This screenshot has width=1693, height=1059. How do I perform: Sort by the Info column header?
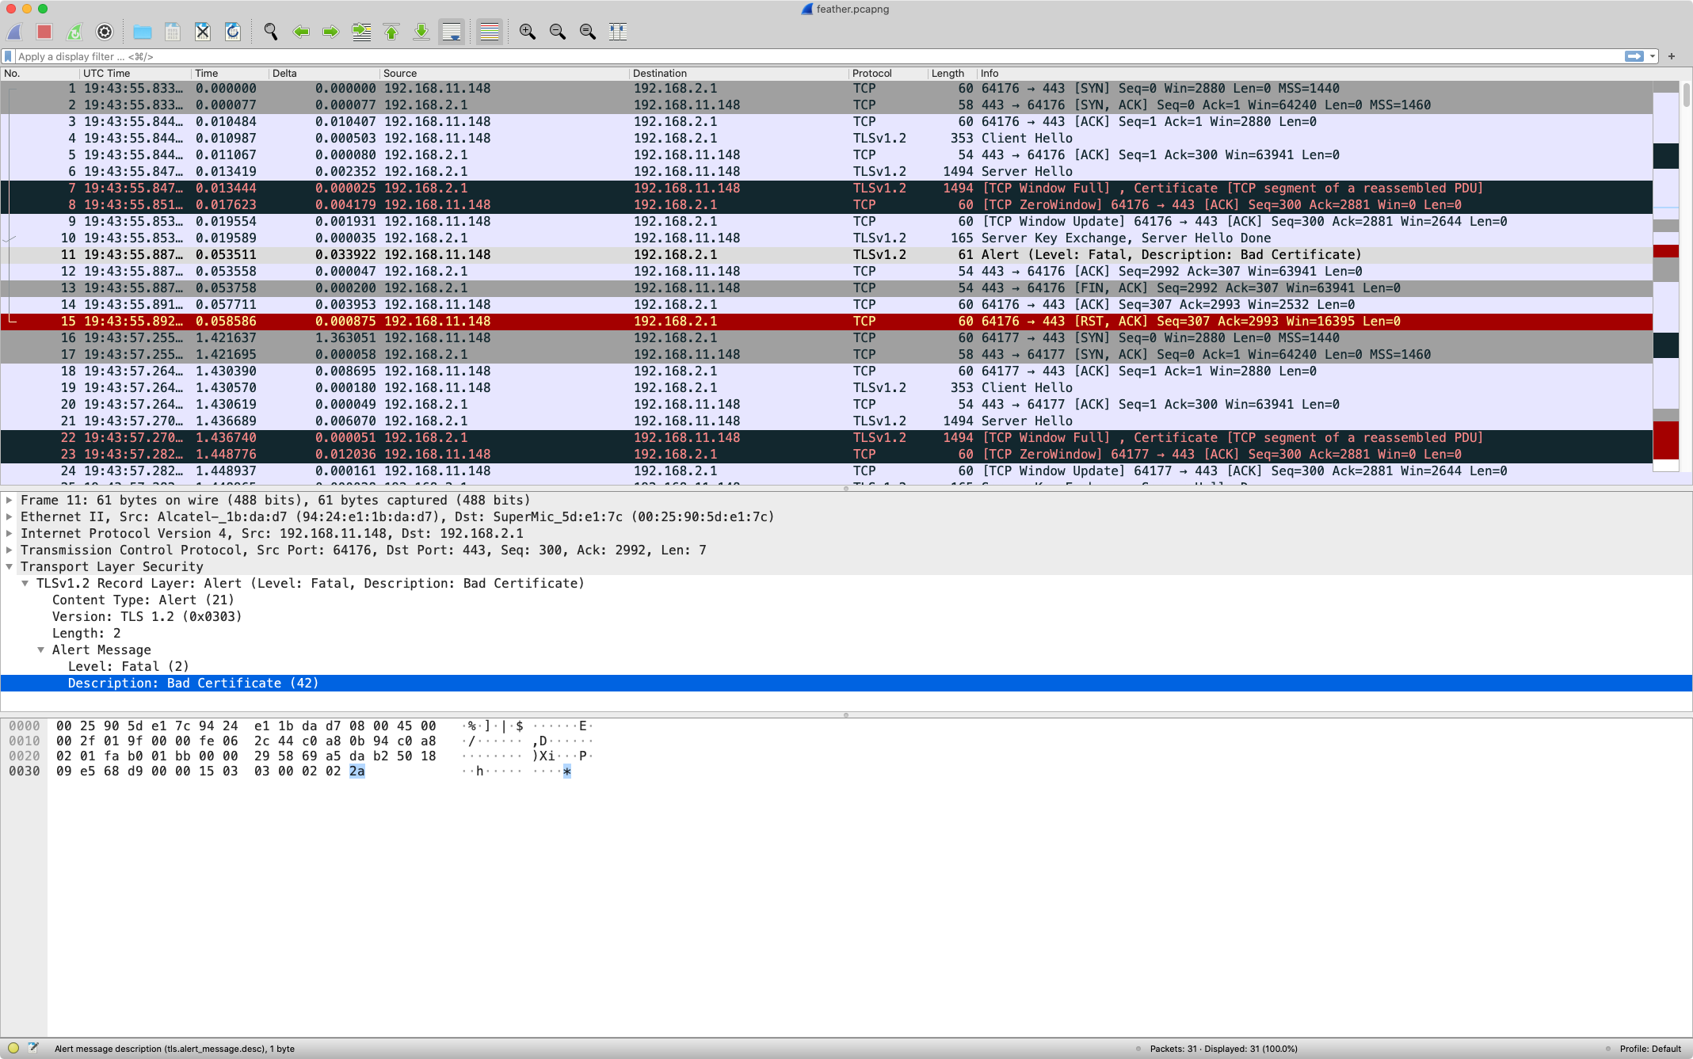(x=1315, y=73)
